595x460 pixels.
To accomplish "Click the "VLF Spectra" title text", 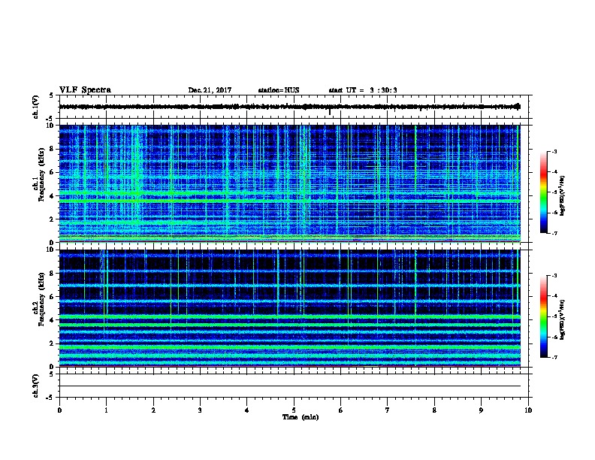I will [85, 90].
